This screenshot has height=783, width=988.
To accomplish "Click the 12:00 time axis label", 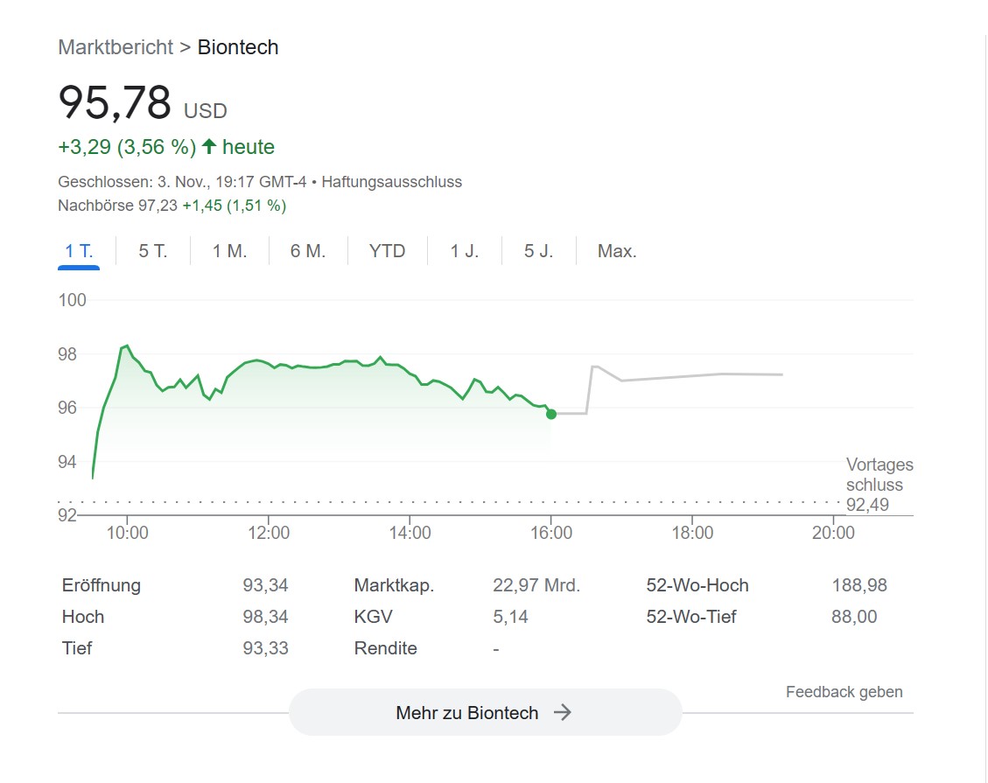I will (269, 533).
